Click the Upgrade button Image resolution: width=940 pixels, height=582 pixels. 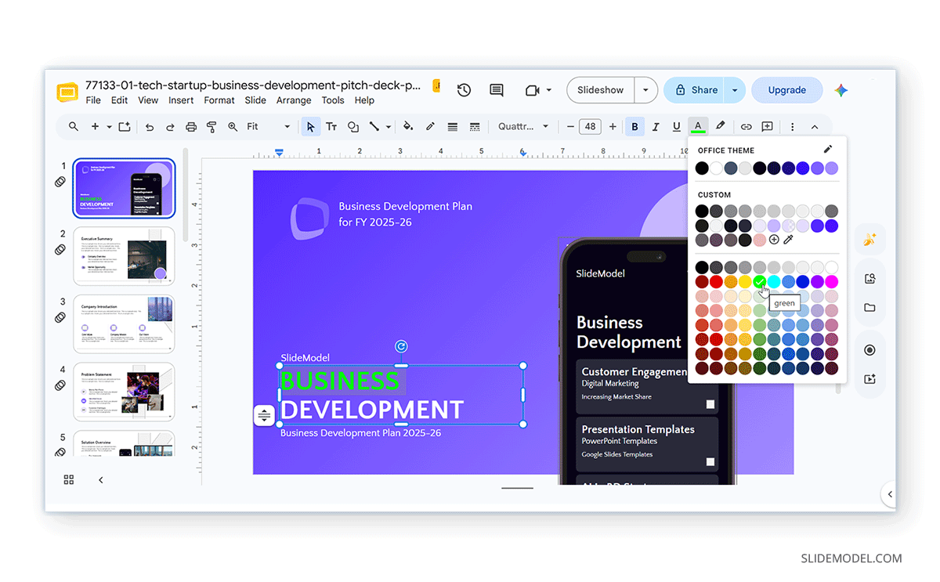(787, 90)
